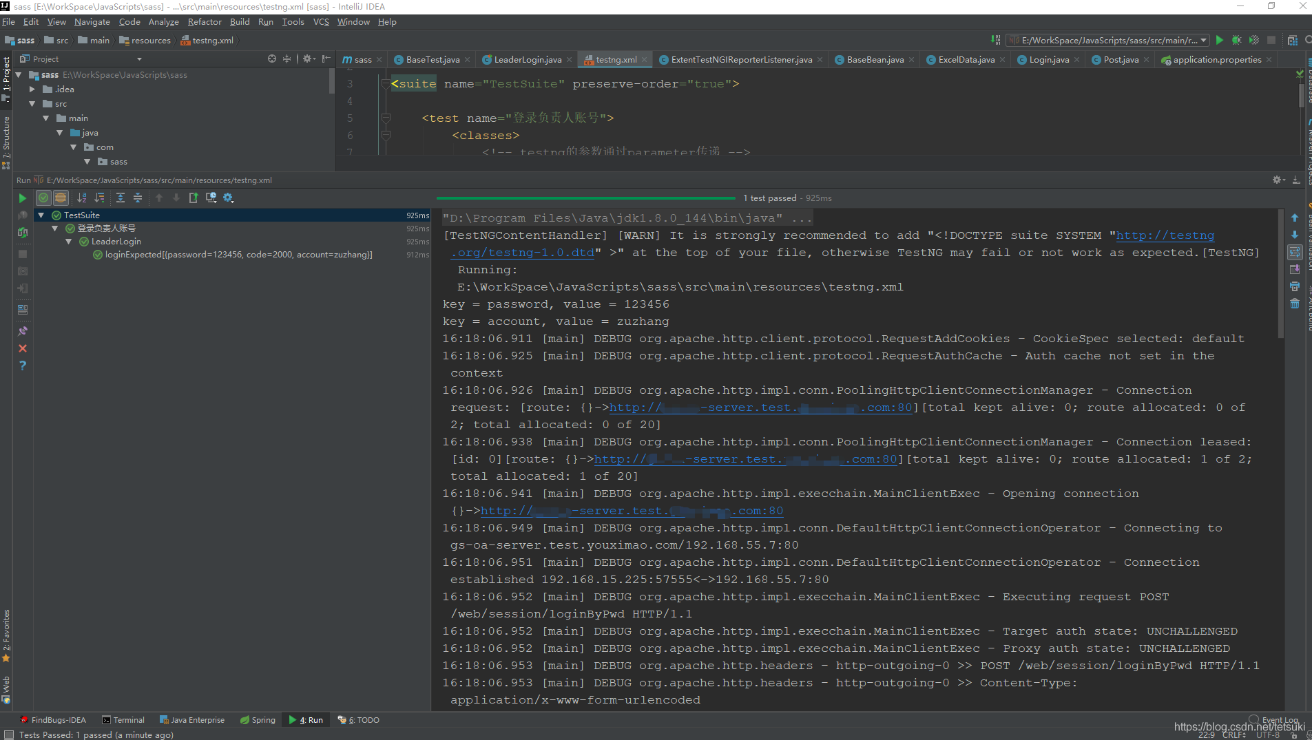
Task: Run with coverage icon in main toolbar
Action: click(x=1254, y=41)
